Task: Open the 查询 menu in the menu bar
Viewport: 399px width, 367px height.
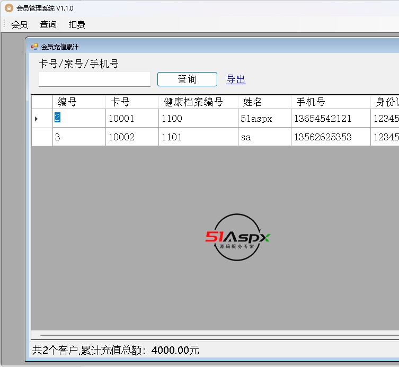Action: coord(48,24)
